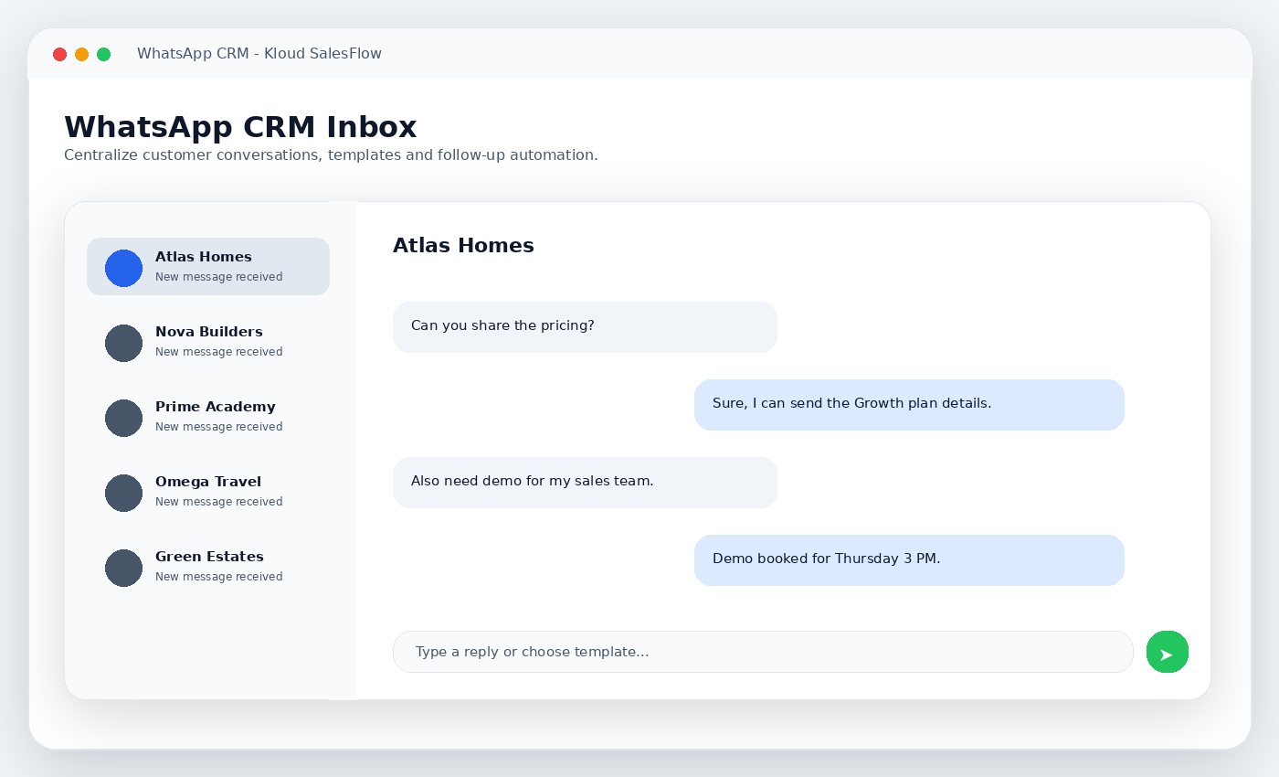Open the Prime Academy conversation
The width and height of the screenshot is (1279, 777).
208,416
